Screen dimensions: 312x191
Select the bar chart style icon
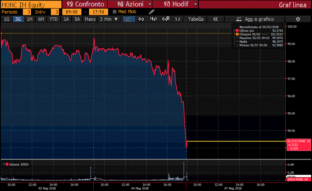click(153, 19)
